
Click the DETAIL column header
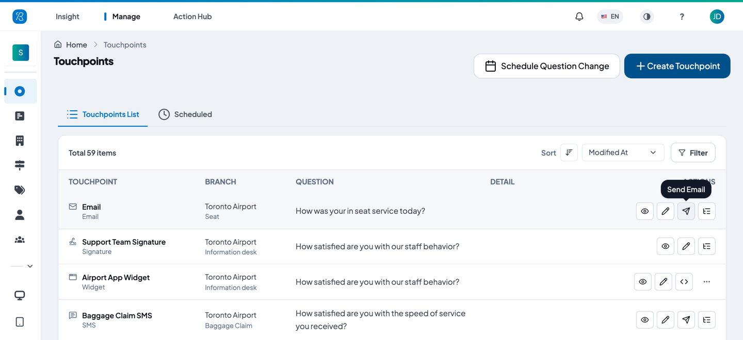[x=503, y=182]
